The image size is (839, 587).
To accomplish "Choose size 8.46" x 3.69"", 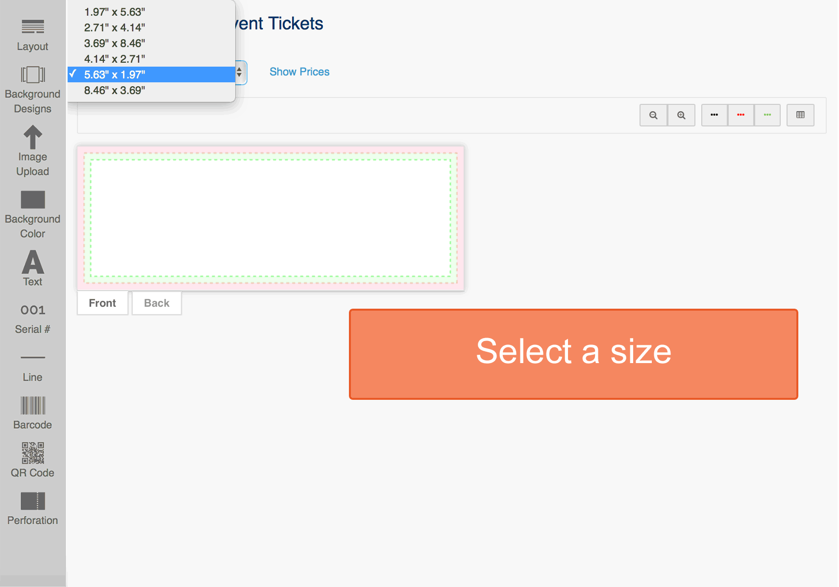I will pos(151,90).
